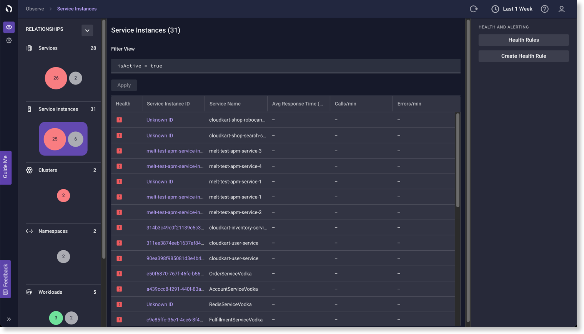
Task: Open instance a439ccc8-f291-440f-83a link
Action: [x=175, y=289]
